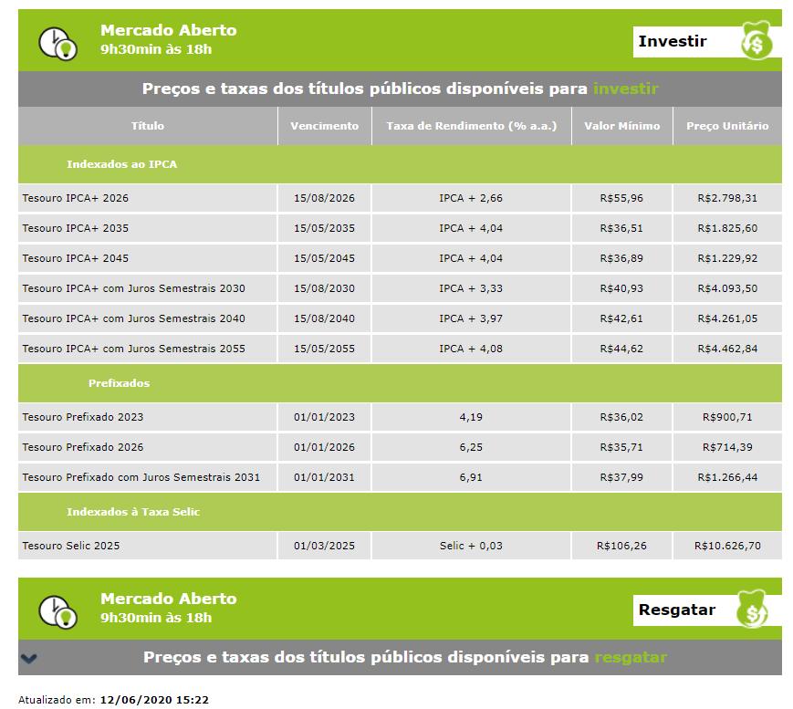Select Tesouro Prefixado 2023 title

point(82,417)
